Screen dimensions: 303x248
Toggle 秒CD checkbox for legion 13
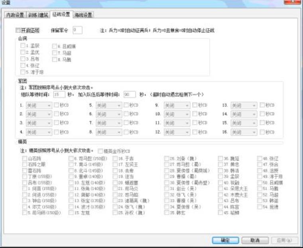(x=262, y=105)
